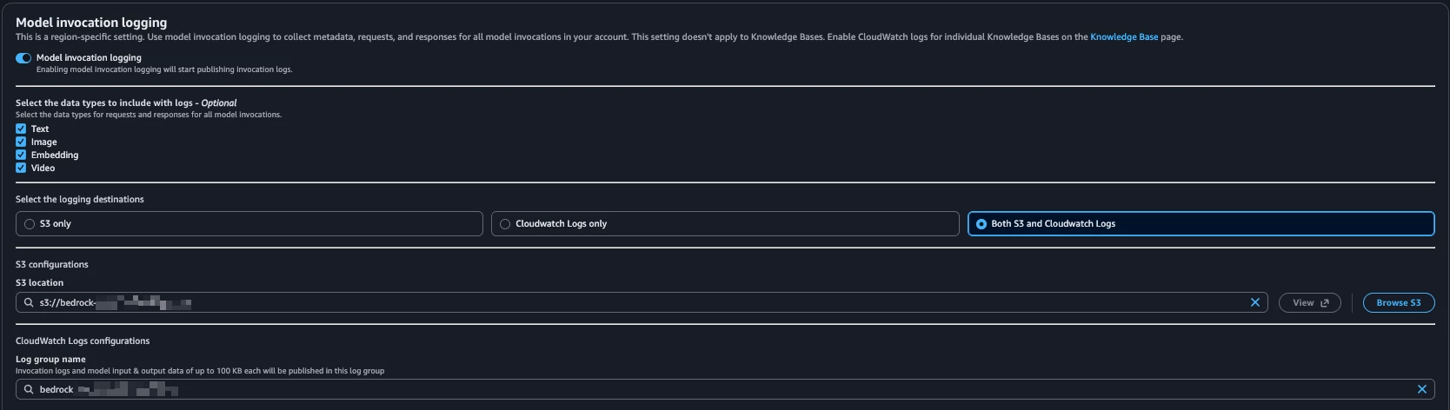Select the S3 only destination
The height and width of the screenshot is (410, 1450).
coord(249,224)
